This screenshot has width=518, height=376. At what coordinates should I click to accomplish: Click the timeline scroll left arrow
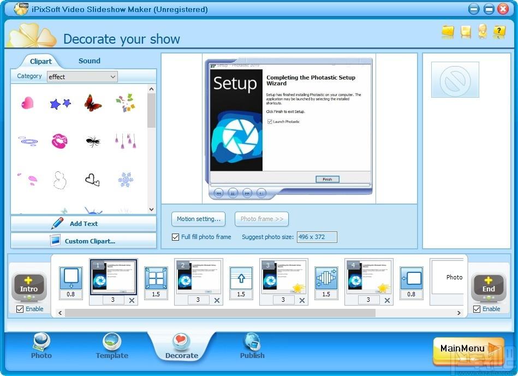tap(60, 313)
